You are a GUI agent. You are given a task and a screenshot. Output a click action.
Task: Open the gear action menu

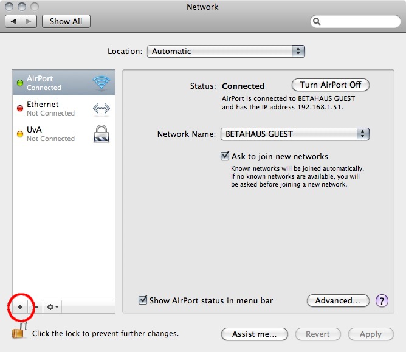51,307
